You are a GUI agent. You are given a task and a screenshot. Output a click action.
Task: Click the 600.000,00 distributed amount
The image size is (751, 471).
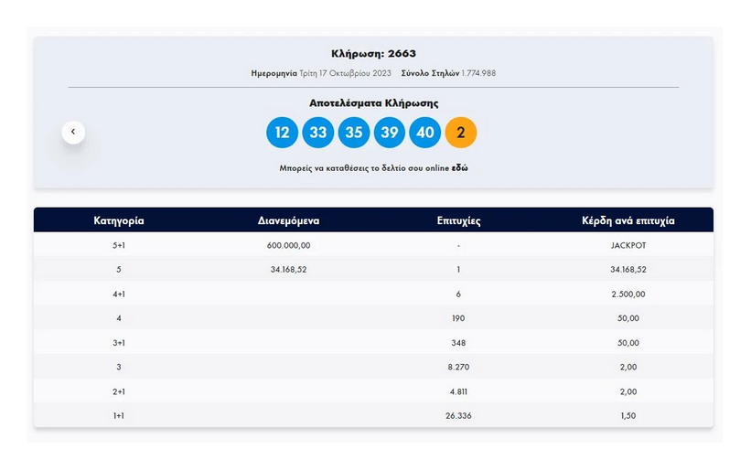point(288,245)
